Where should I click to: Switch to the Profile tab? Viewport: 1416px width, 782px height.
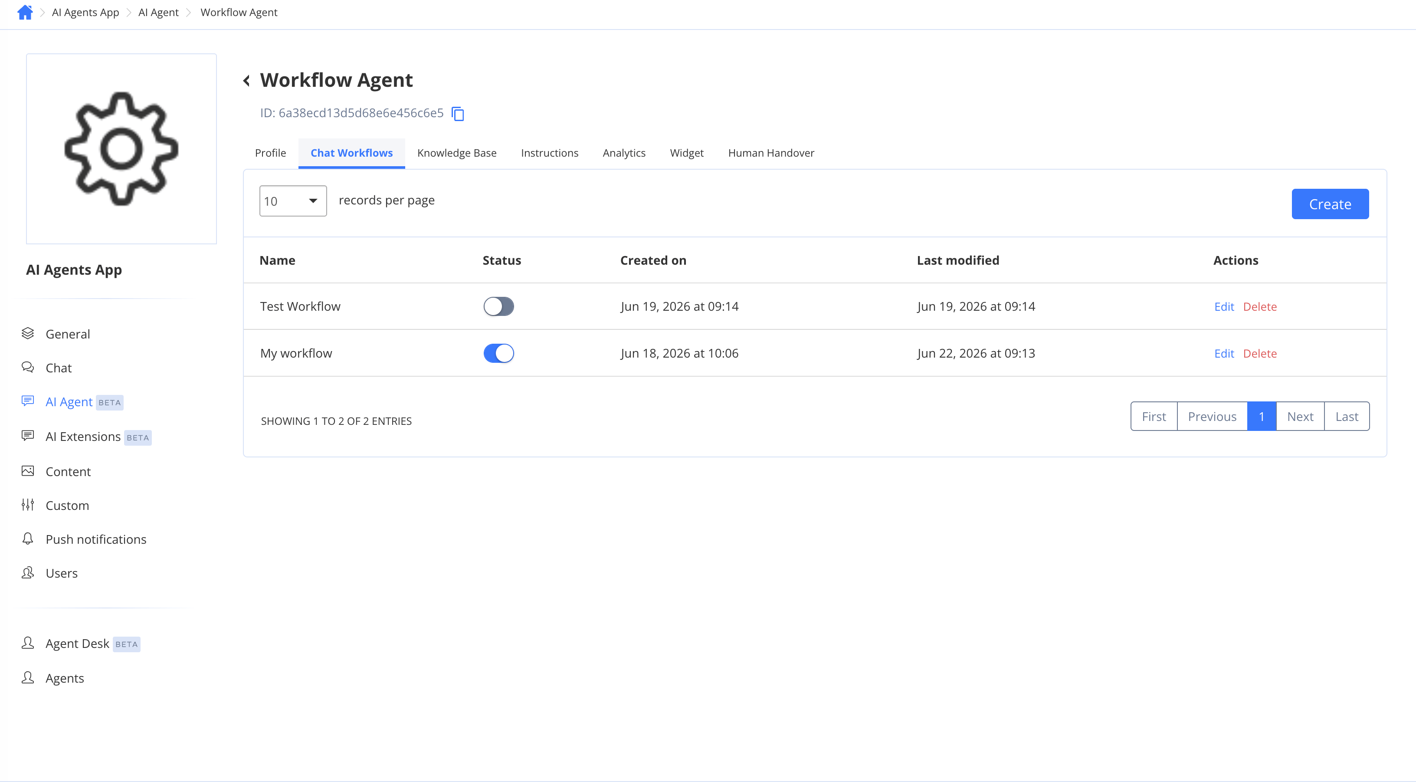[x=270, y=153]
